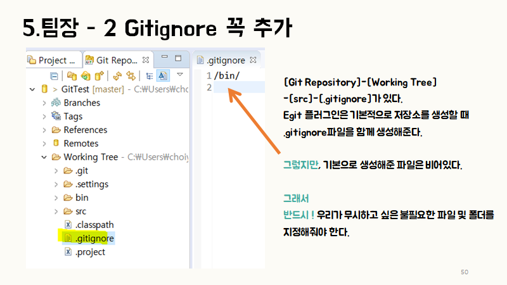507x285 pixels.
Task: Open the View Menu dropdown arrow
Action: (x=179, y=75)
